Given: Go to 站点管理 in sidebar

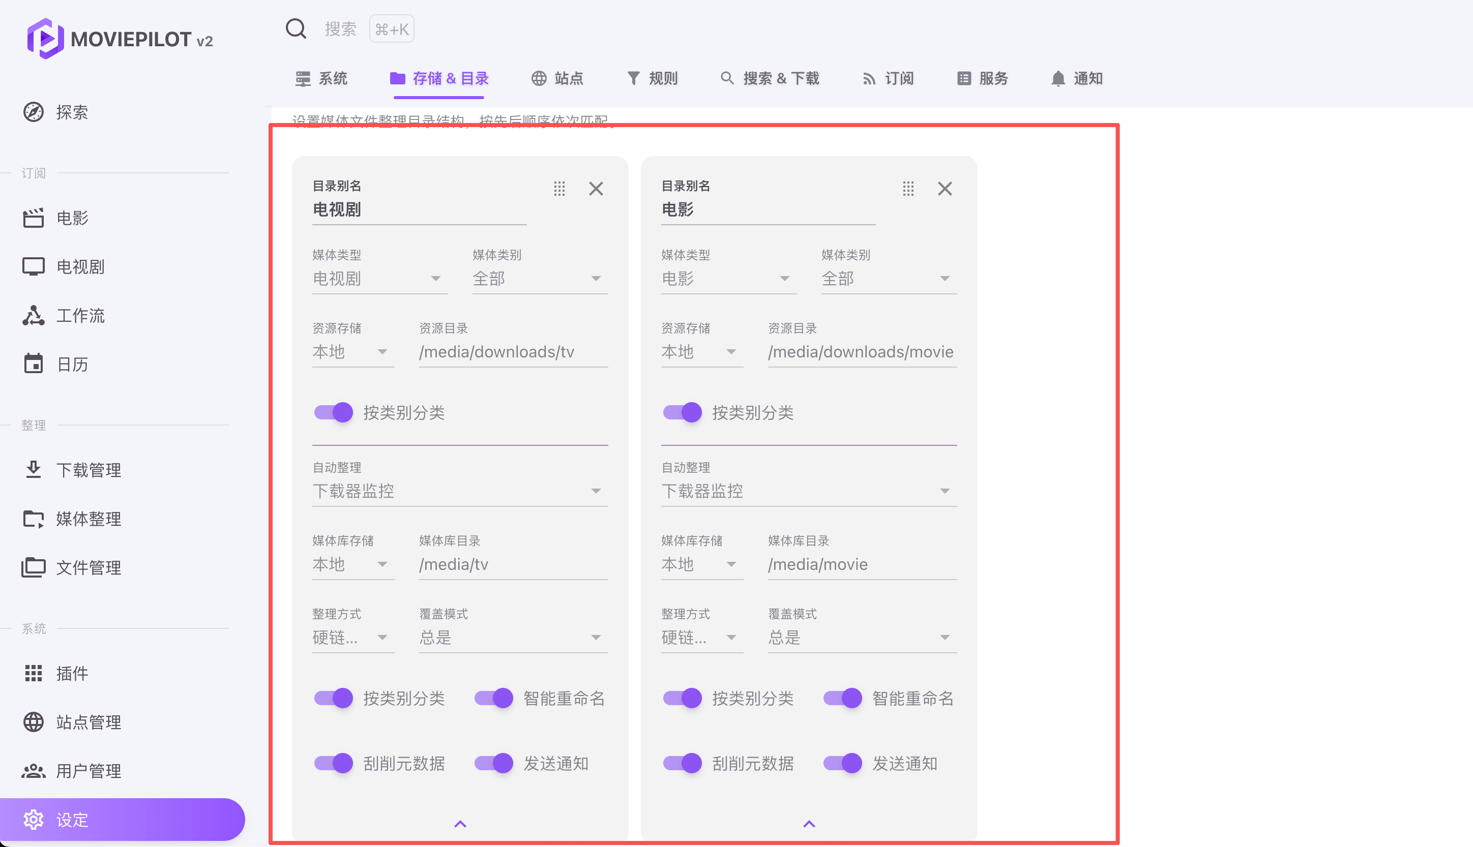Looking at the screenshot, I should coord(88,722).
